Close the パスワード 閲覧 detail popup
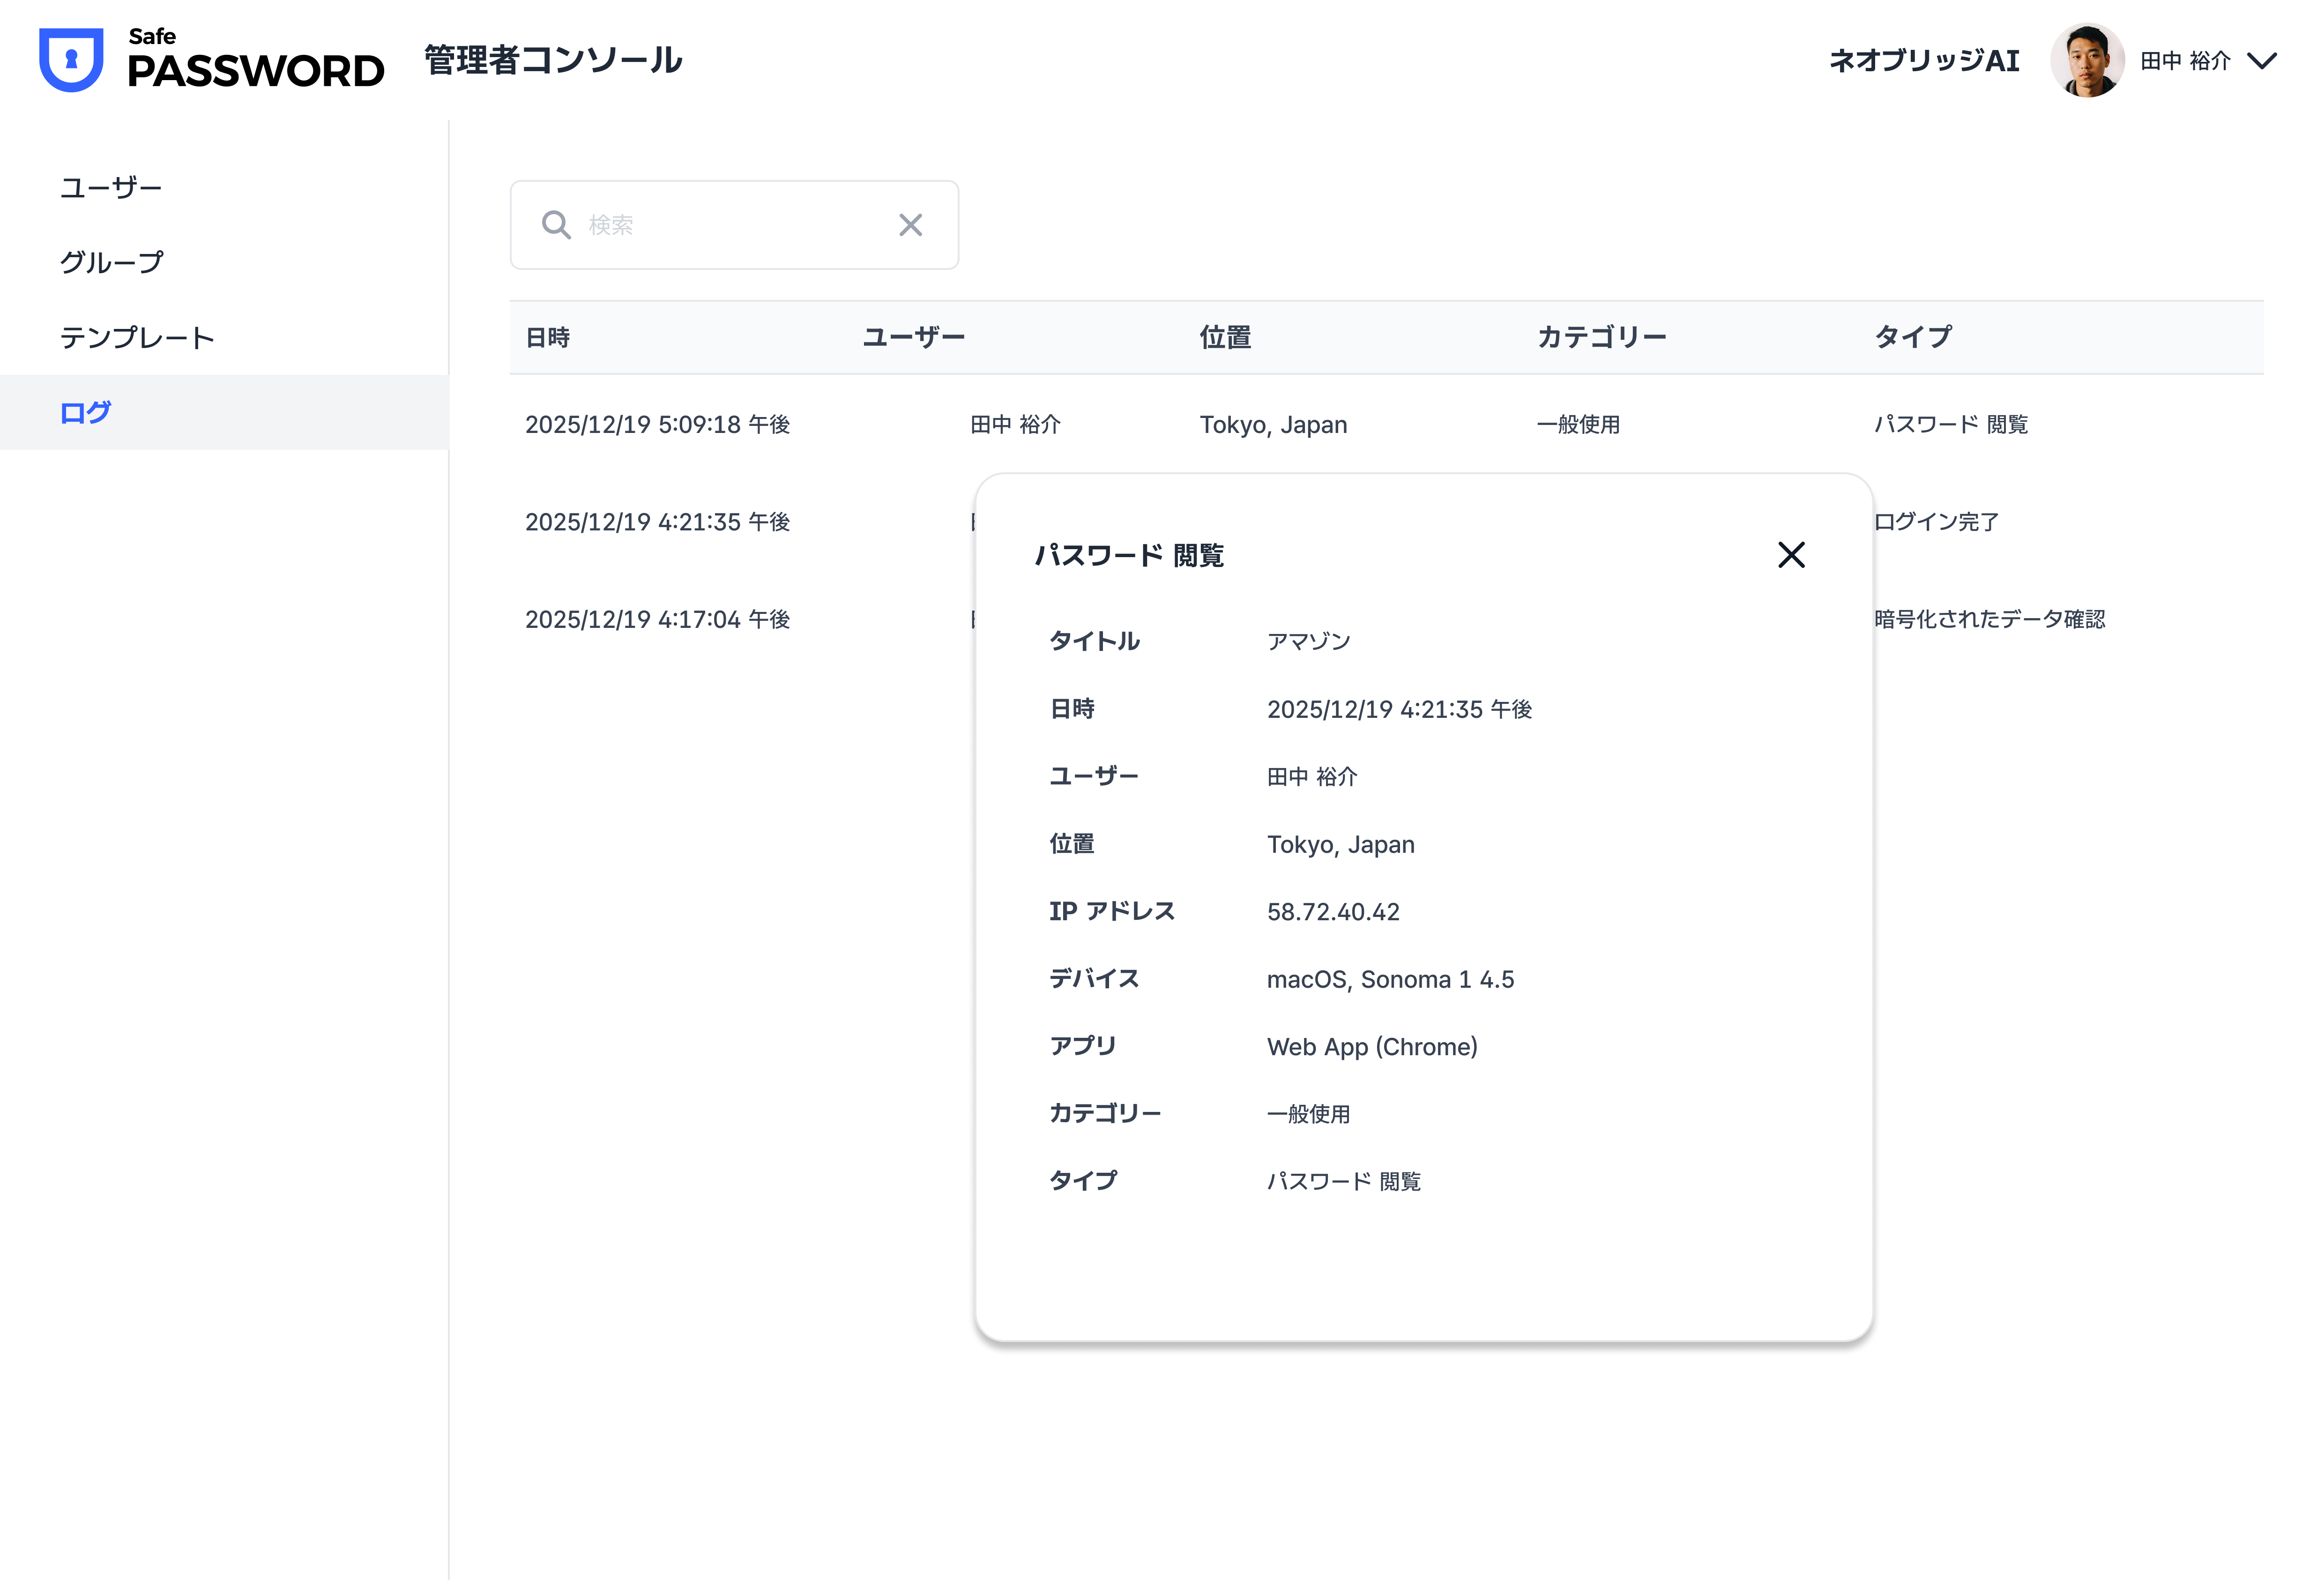Image resolution: width=2324 pixels, height=1580 pixels. click(1791, 555)
